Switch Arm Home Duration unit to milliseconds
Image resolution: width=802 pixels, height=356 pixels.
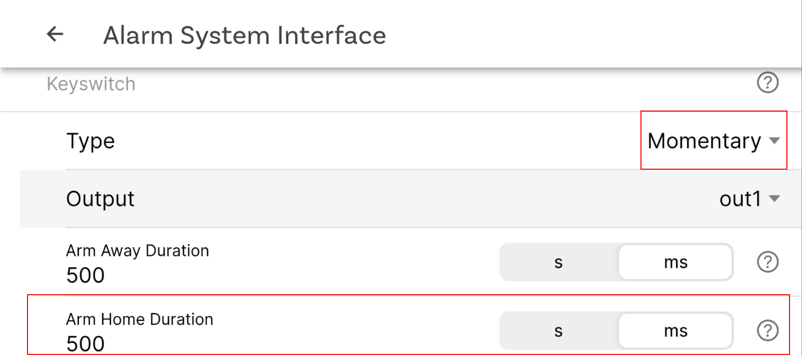pyautogui.click(x=675, y=331)
